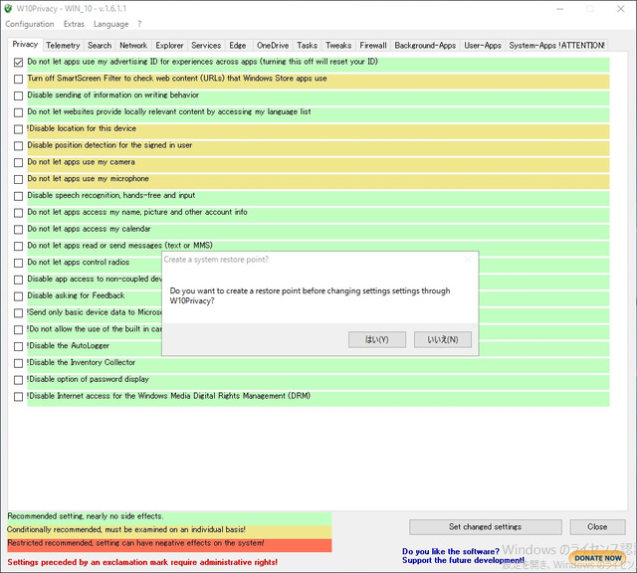Open the Configuration menu
Viewport: 637px width, 573px height.
pos(29,24)
